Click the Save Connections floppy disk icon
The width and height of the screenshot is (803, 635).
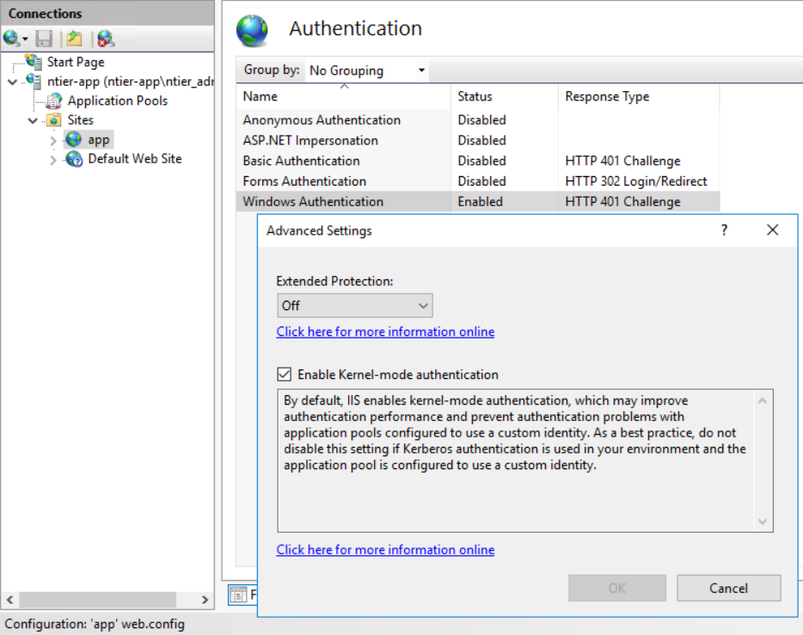(x=44, y=39)
